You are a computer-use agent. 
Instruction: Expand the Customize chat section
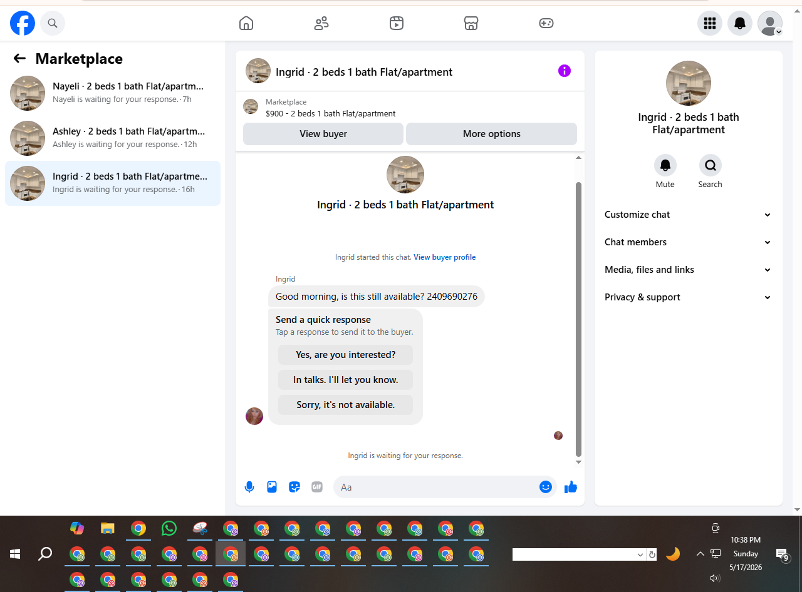click(x=689, y=215)
